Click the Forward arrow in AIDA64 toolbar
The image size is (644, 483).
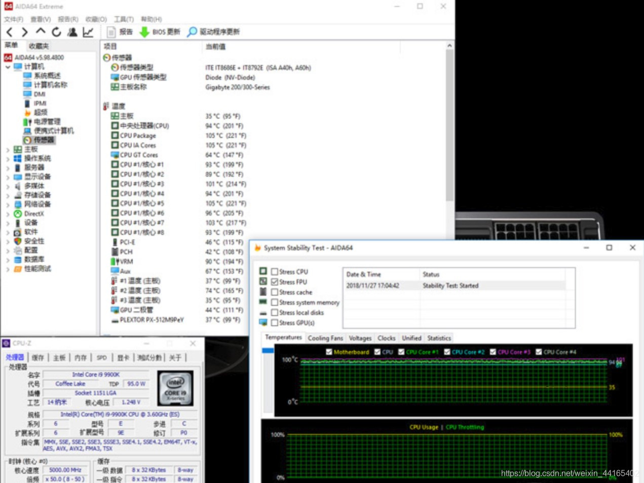(24, 32)
